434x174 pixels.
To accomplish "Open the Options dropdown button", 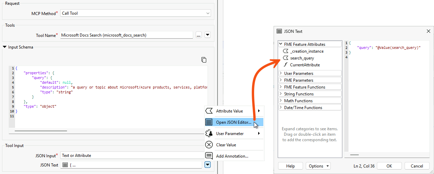I will coord(318,166).
